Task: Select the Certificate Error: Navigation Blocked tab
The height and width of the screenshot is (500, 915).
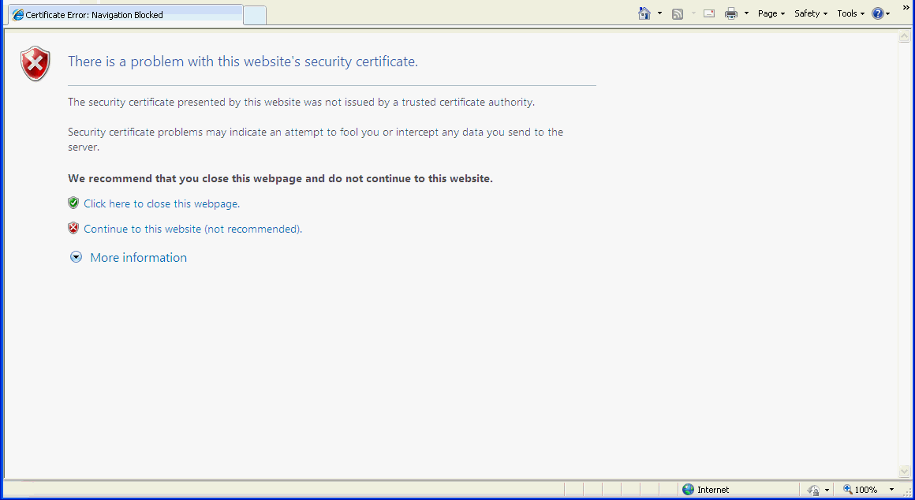Action: pos(125,14)
